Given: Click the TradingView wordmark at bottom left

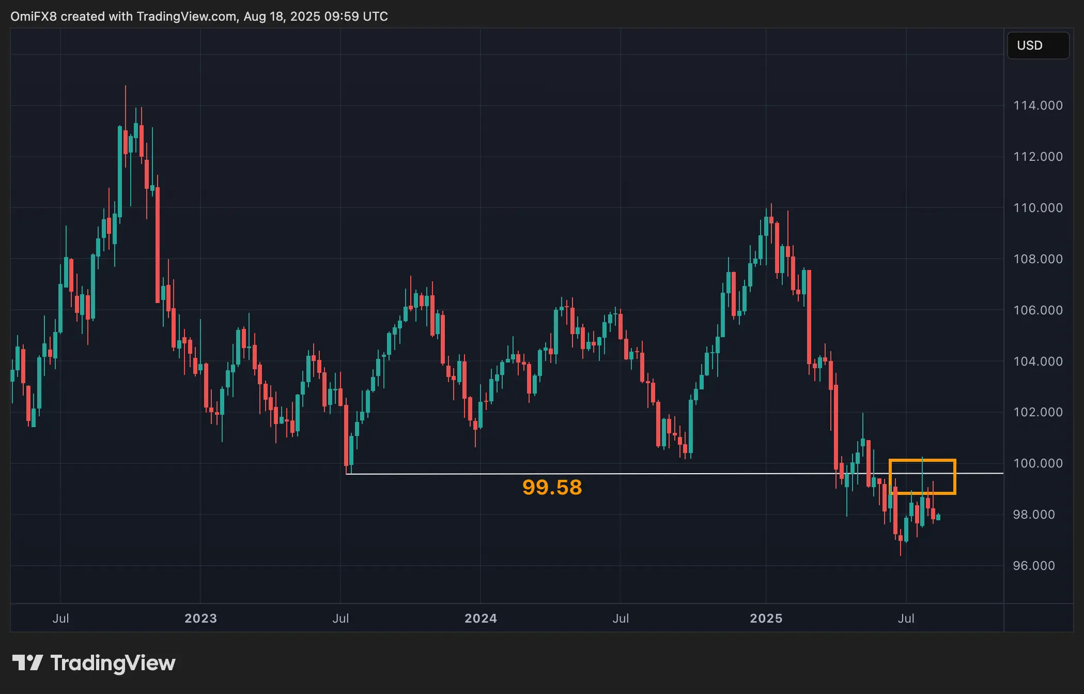Looking at the screenshot, I should tap(114, 662).
